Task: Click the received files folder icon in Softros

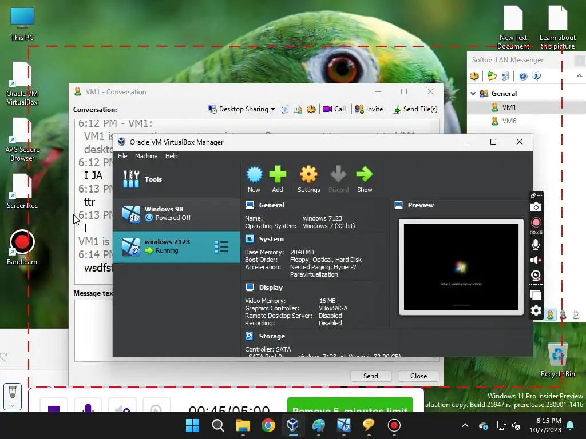Action: [492, 76]
